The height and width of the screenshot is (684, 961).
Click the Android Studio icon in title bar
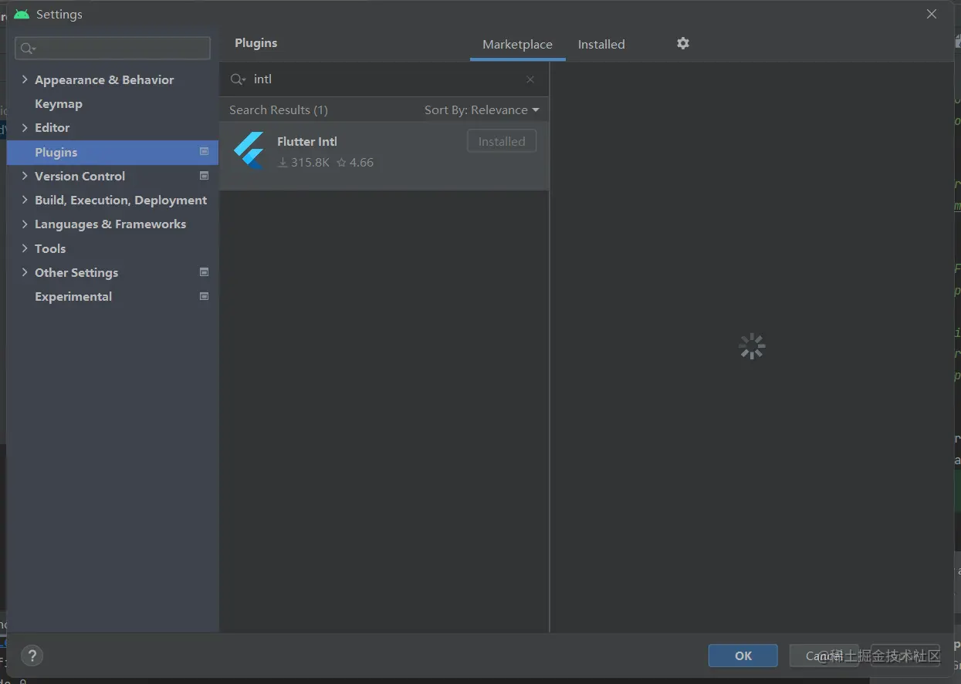pos(22,14)
